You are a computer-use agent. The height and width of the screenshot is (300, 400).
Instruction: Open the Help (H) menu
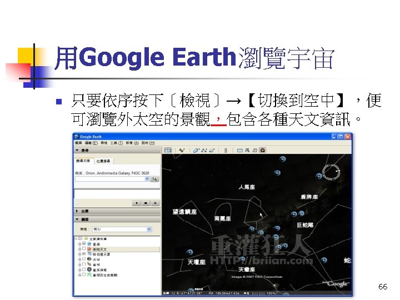click(x=148, y=143)
